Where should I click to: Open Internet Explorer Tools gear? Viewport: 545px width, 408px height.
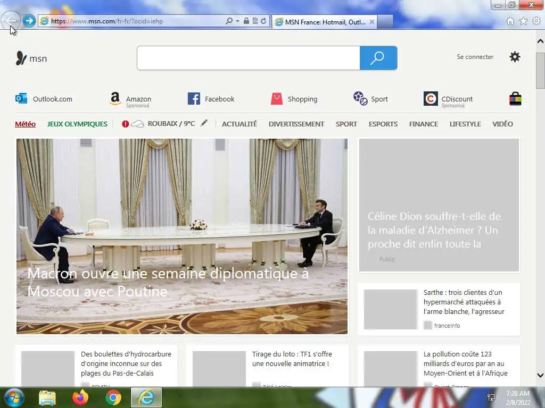click(536, 21)
